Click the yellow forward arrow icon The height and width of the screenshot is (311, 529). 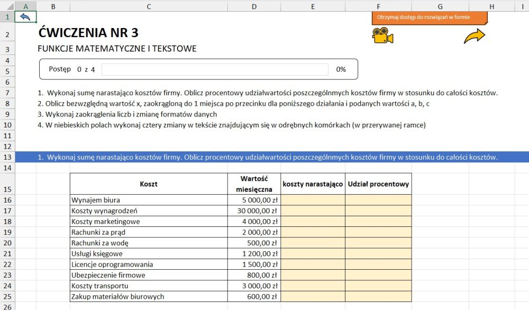click(474, 36)
